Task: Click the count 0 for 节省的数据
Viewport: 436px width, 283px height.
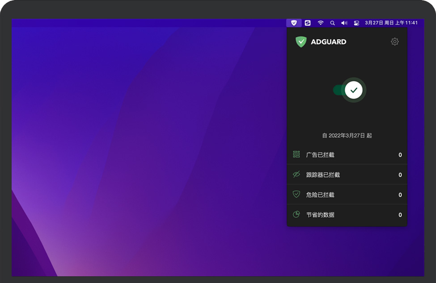Action: click(400, 215)
